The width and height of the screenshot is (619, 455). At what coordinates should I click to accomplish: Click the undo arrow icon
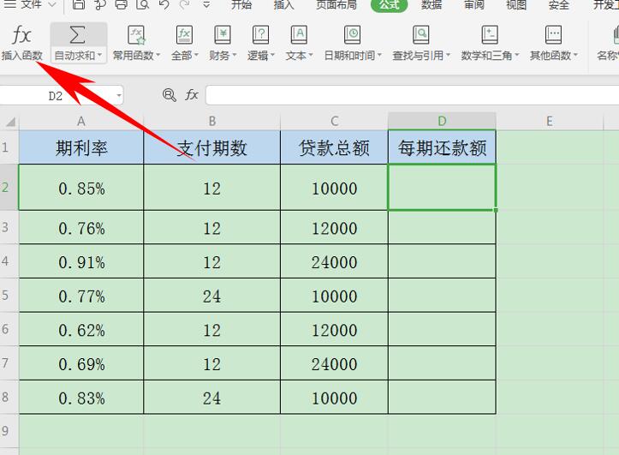coord(164,4)
